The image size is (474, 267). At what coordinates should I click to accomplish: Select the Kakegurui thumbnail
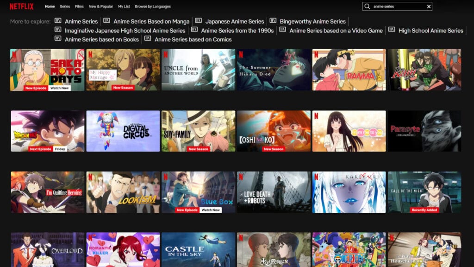click(349, 192)
